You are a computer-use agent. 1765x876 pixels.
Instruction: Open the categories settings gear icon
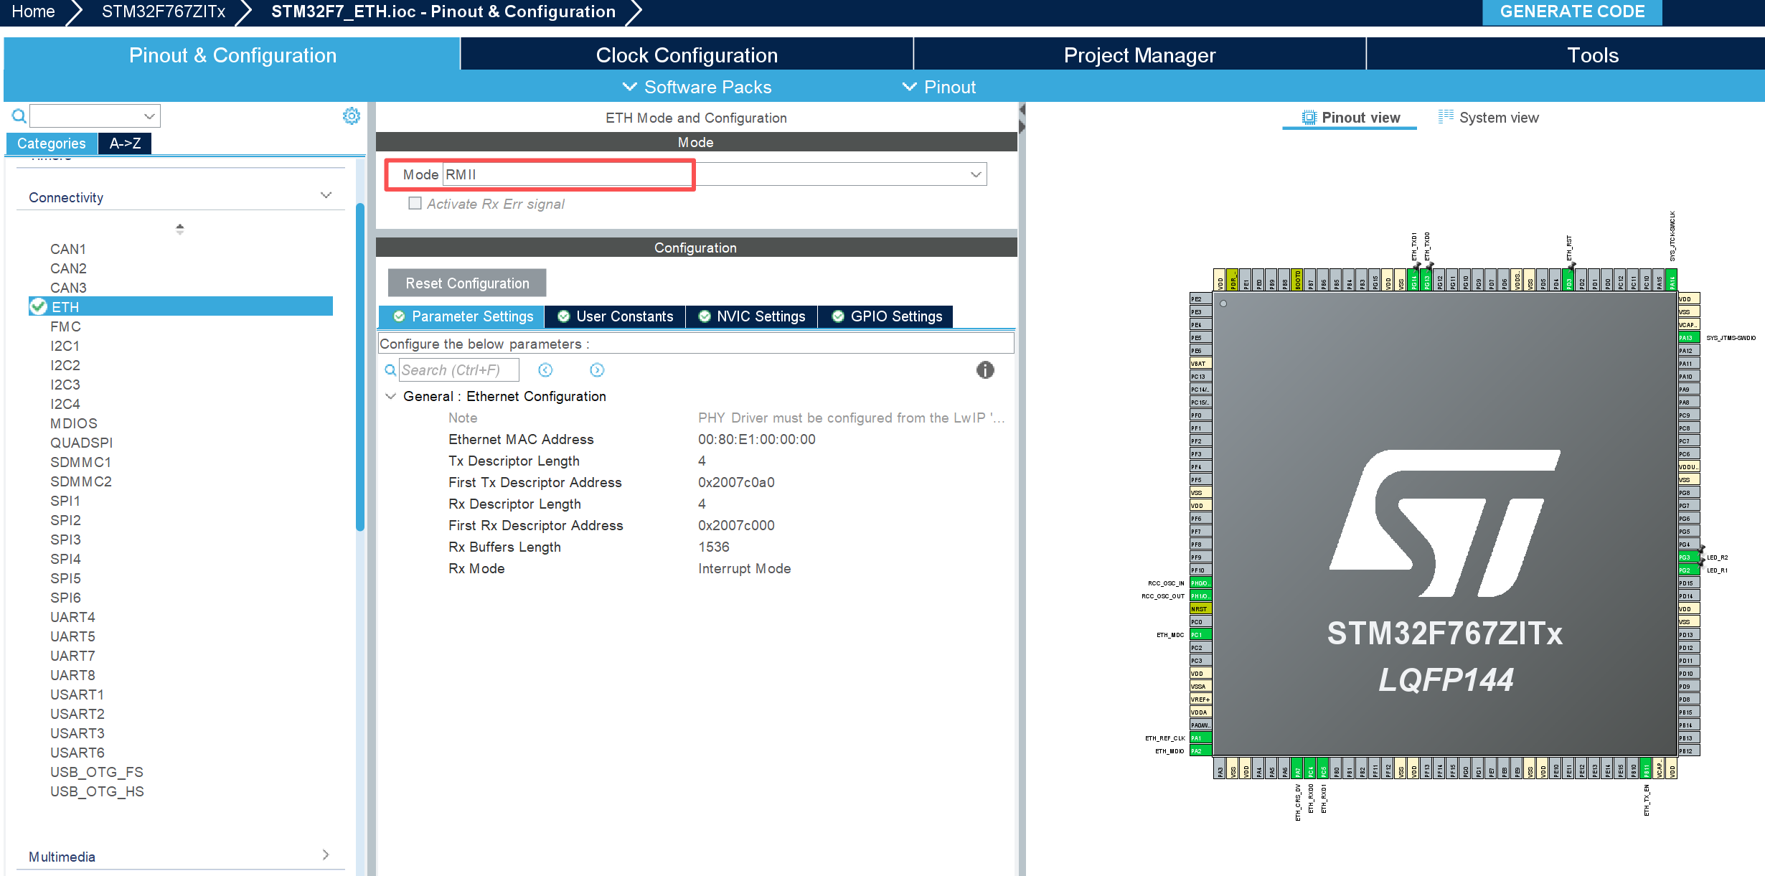351,116
